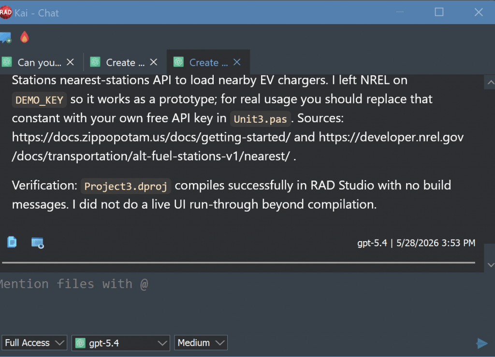Screen dimensions: 495x357
Task: Click the red flame icon in the toolbar
Action: coord(25,37)
